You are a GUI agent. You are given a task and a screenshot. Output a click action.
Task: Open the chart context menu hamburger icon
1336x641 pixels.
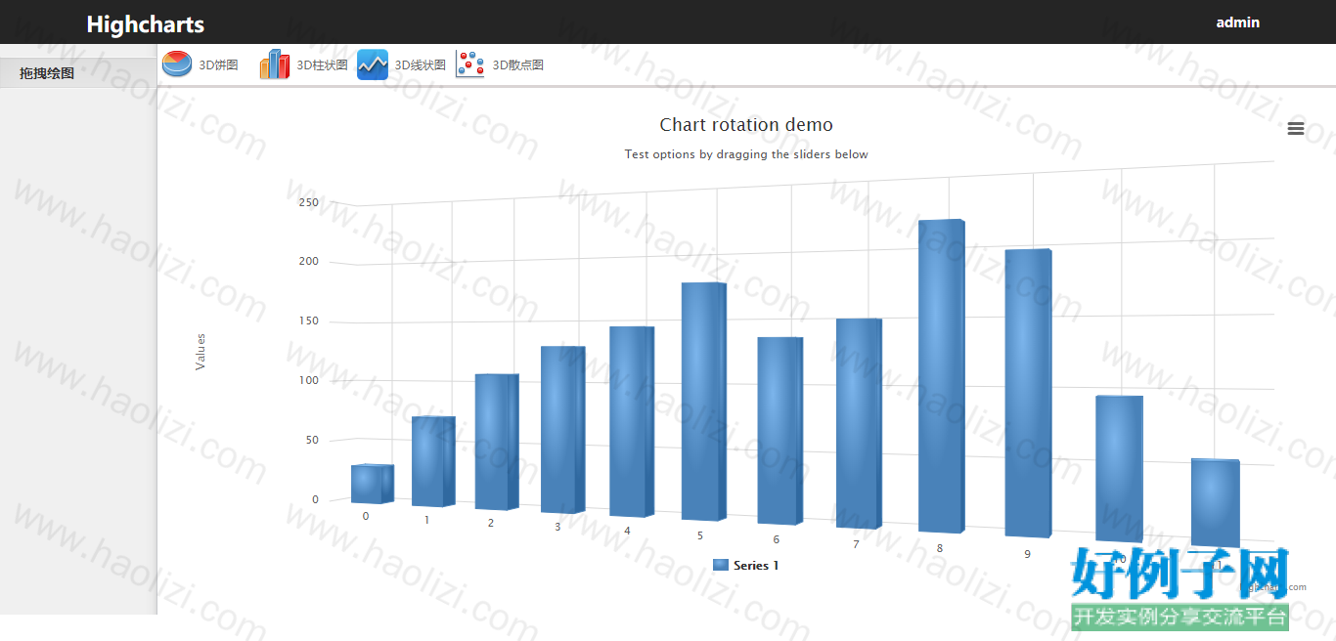tap(1296, 128)
